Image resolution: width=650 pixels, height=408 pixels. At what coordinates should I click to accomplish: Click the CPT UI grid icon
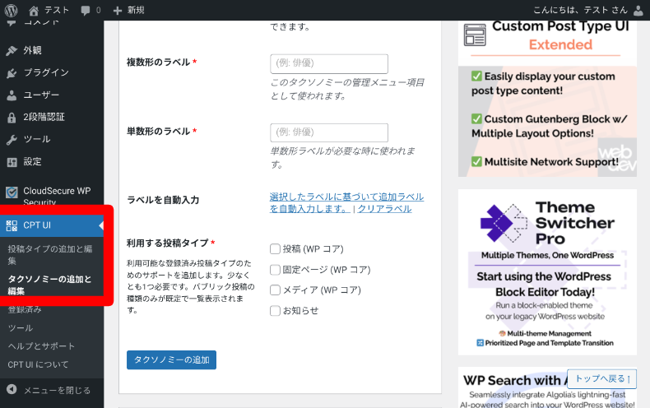click(12, 225)
